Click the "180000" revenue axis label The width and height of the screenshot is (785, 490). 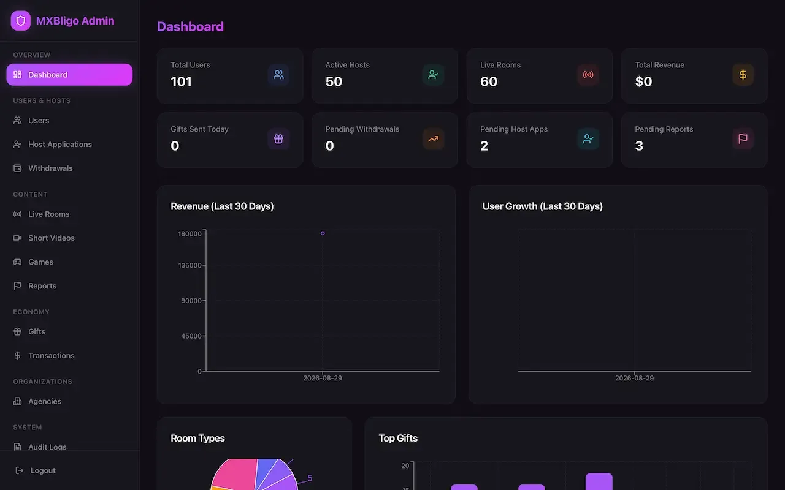(x=190, y=234)
